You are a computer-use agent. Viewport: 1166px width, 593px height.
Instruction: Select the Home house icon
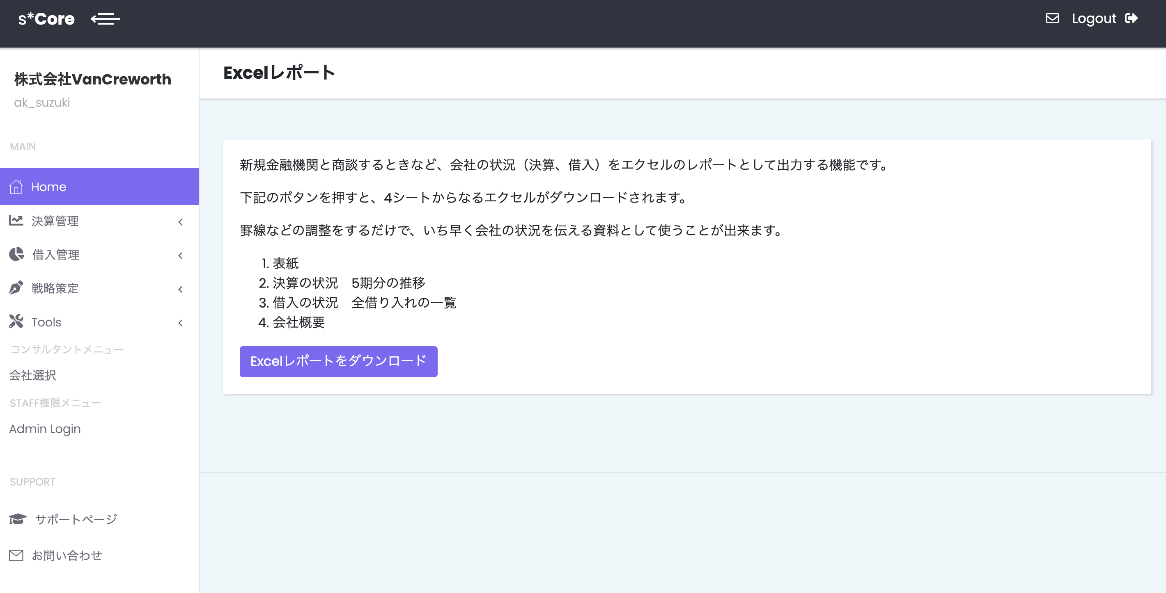17,186
